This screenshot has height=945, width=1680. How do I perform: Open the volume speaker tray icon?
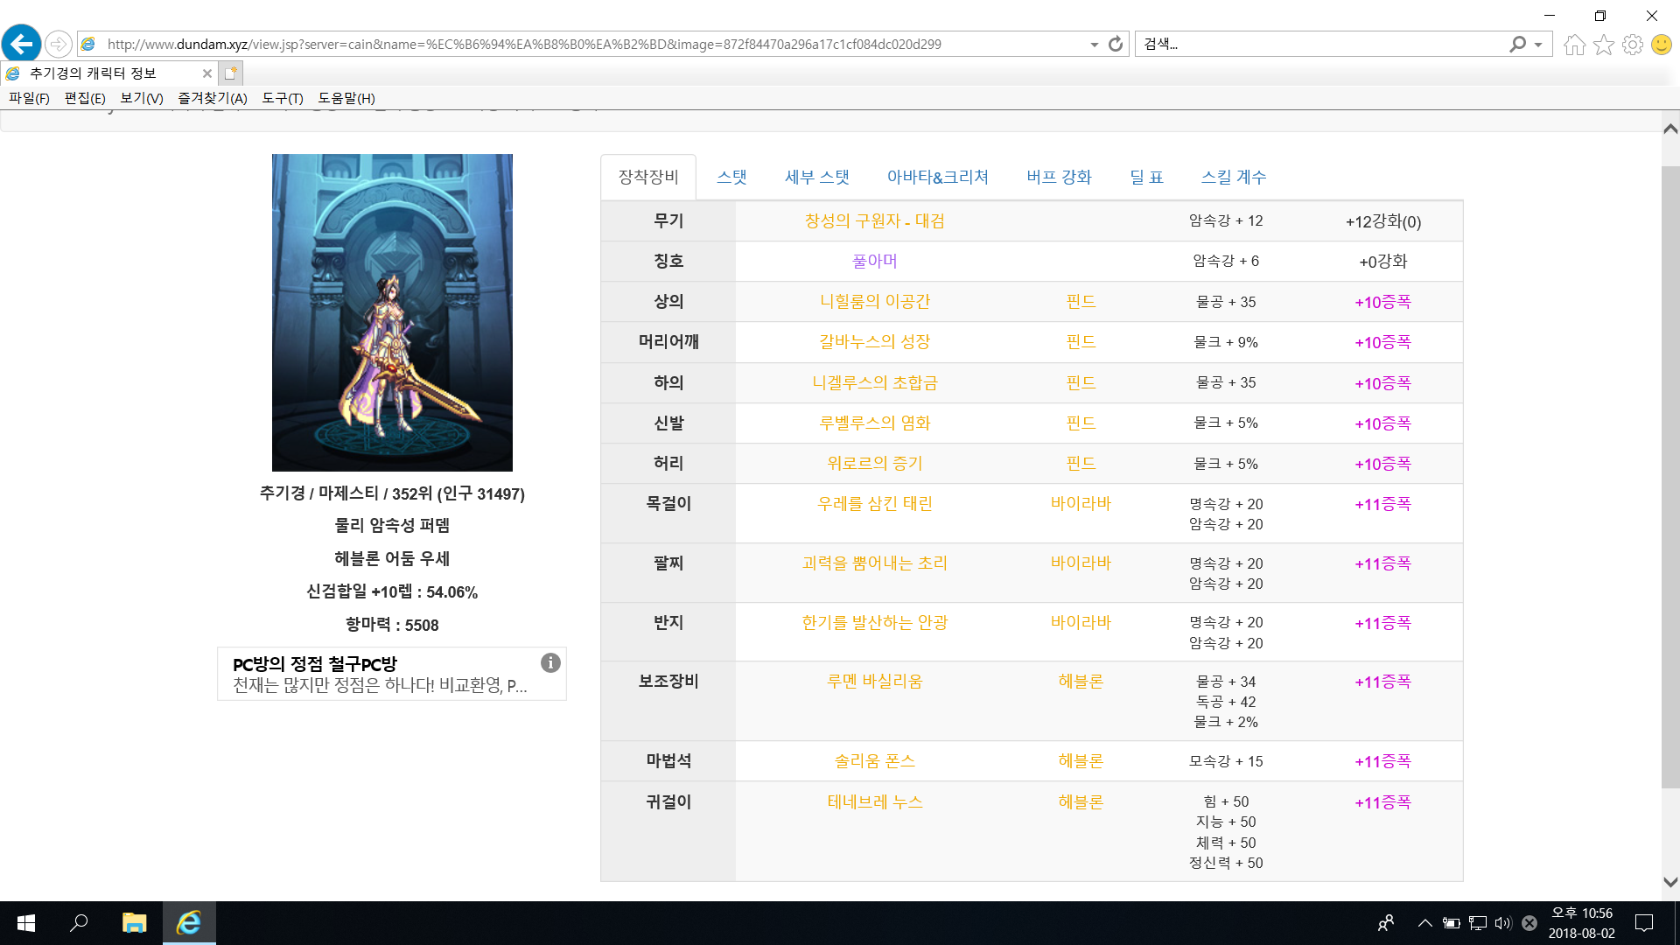click(1503, 923)
